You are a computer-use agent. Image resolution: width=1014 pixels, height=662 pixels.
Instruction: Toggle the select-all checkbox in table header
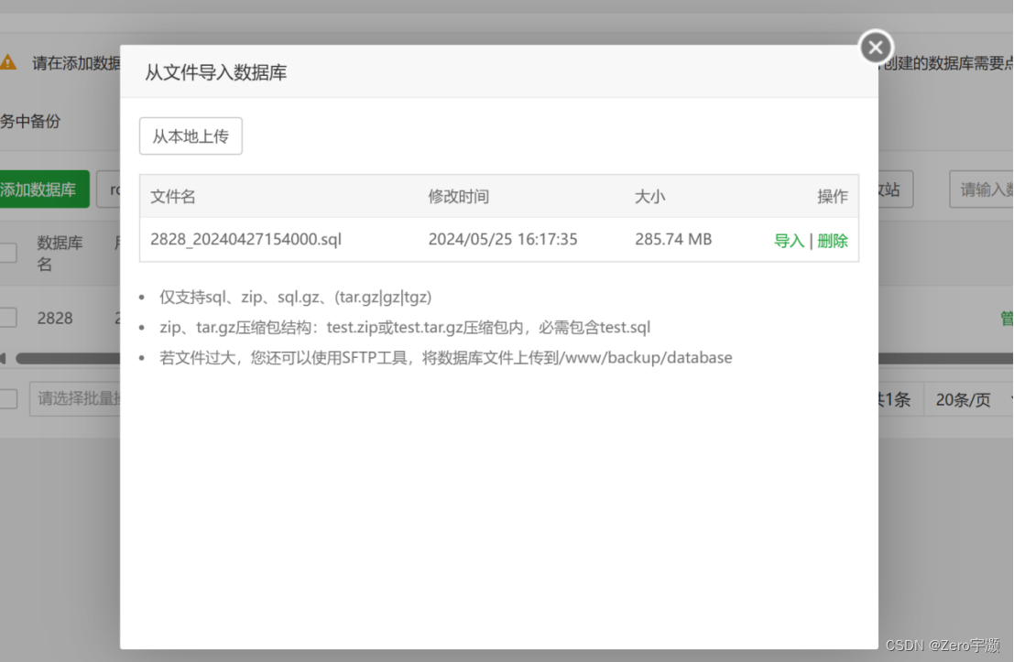pyautogui.click(x=7, y=252)
